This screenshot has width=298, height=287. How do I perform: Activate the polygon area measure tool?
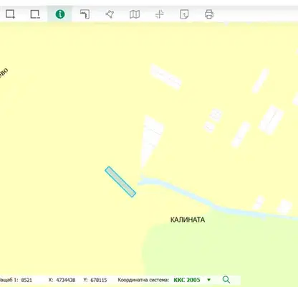pyautogui.click(x=110, y=14)
